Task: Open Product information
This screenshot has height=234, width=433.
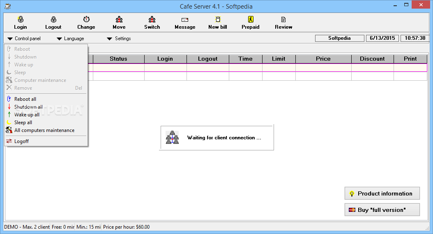Action: pos(382,193)
